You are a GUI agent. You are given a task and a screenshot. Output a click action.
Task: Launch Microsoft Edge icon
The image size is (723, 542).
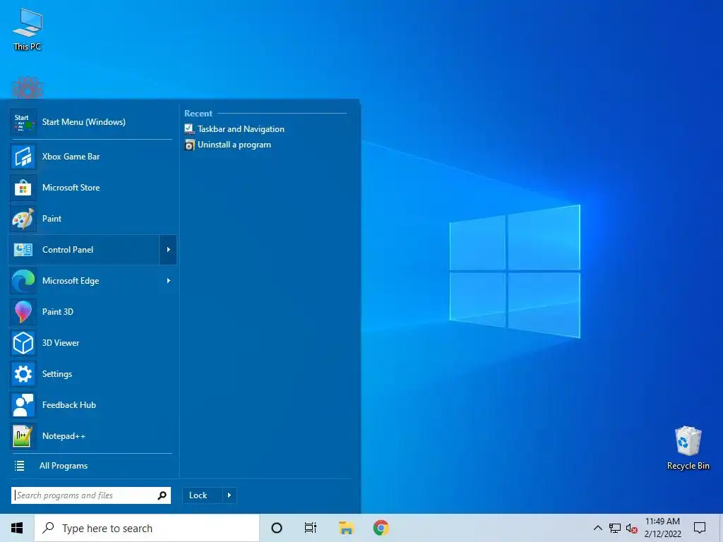tap(23, 281)
